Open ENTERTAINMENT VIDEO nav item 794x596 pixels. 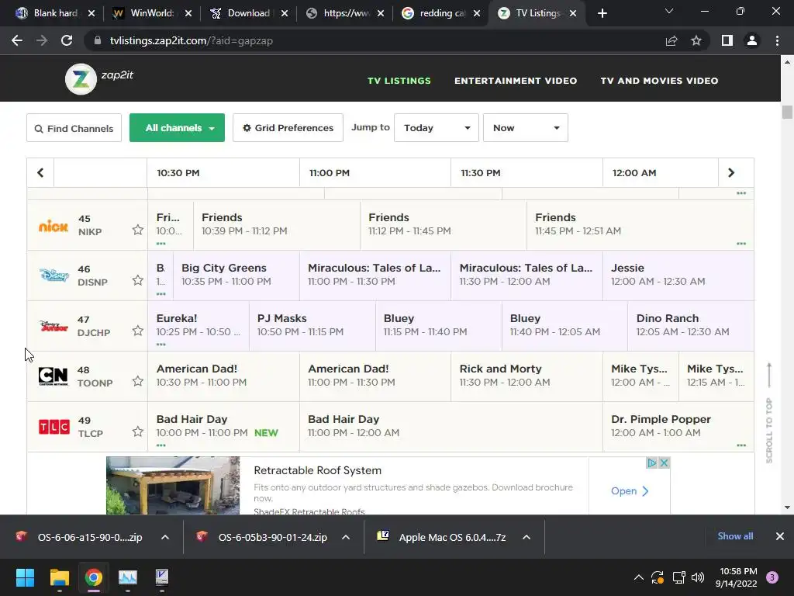point(516,81)
